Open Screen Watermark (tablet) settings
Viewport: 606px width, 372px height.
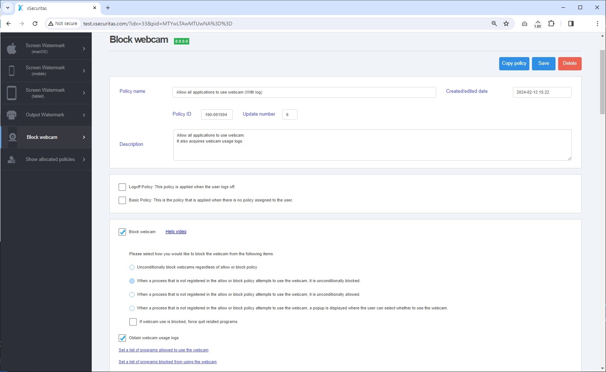(x=46, y=93)
